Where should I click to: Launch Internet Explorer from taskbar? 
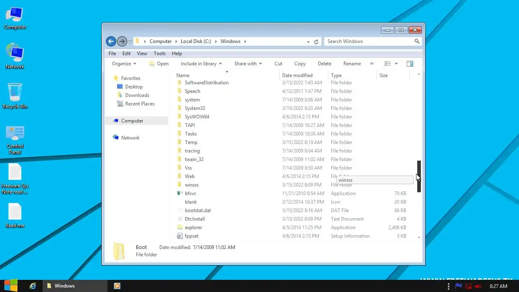coord(33,286)
